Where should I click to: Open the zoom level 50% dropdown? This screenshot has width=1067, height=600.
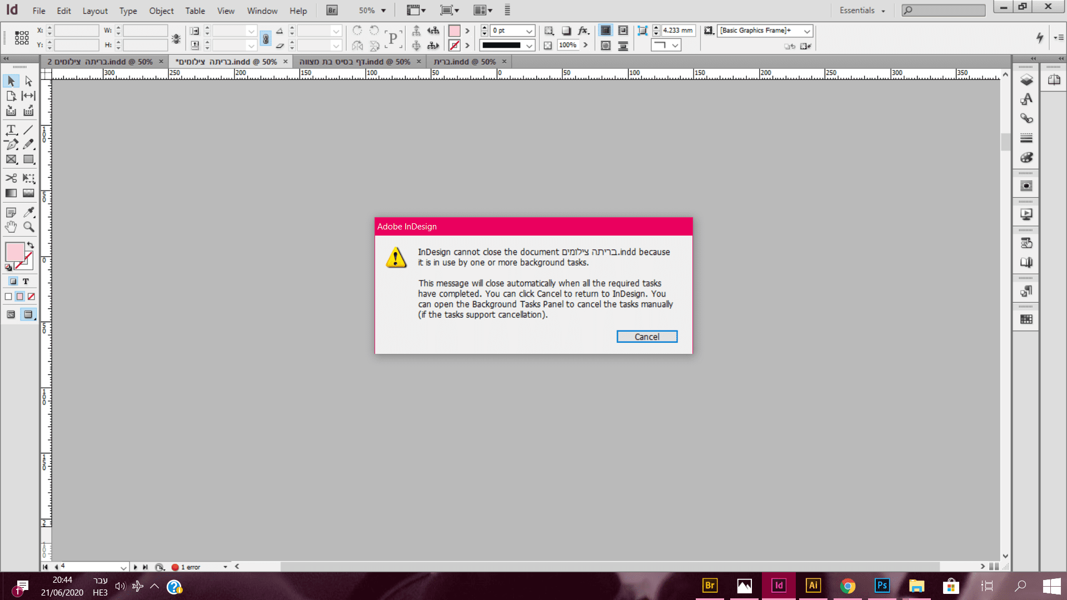(x=383, y=11)
